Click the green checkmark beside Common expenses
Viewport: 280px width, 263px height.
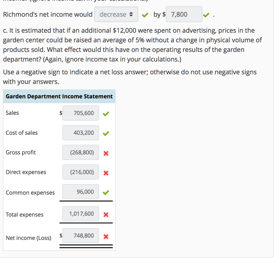(x=106, y=193)
